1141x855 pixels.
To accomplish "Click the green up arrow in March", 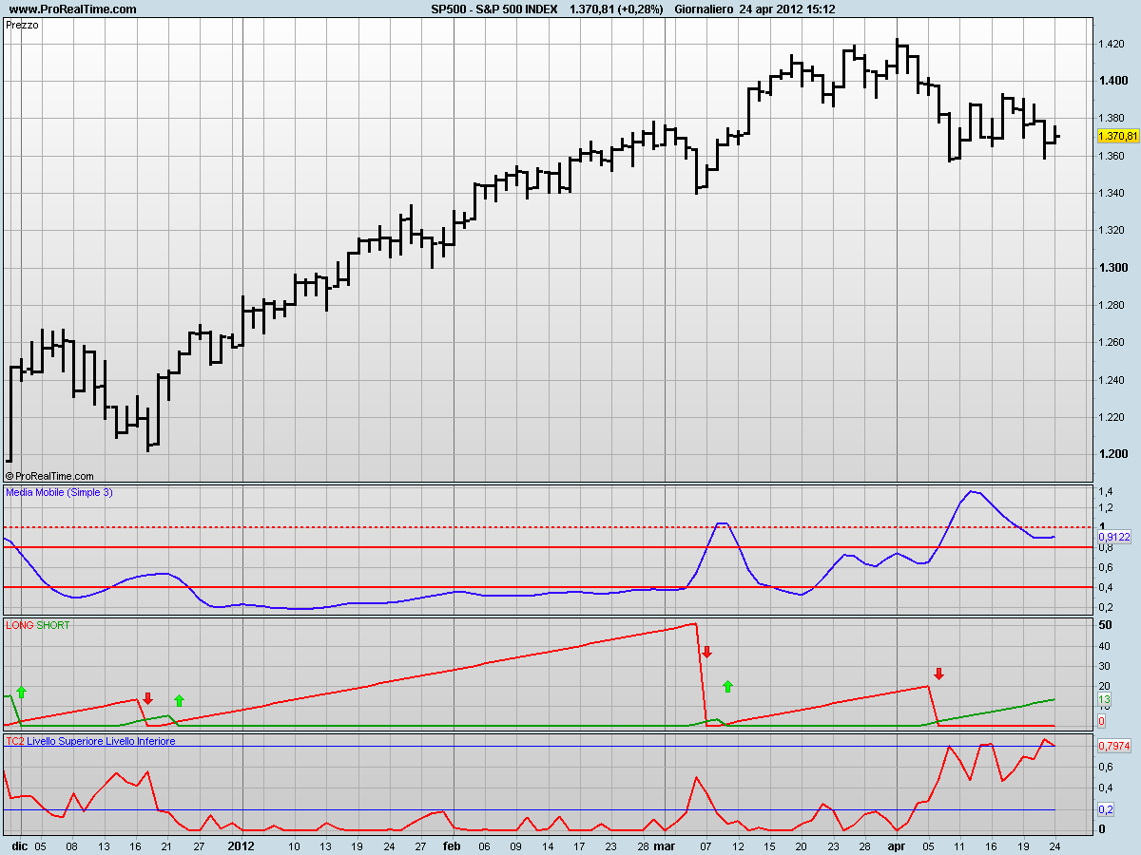I will pos(728,686).
